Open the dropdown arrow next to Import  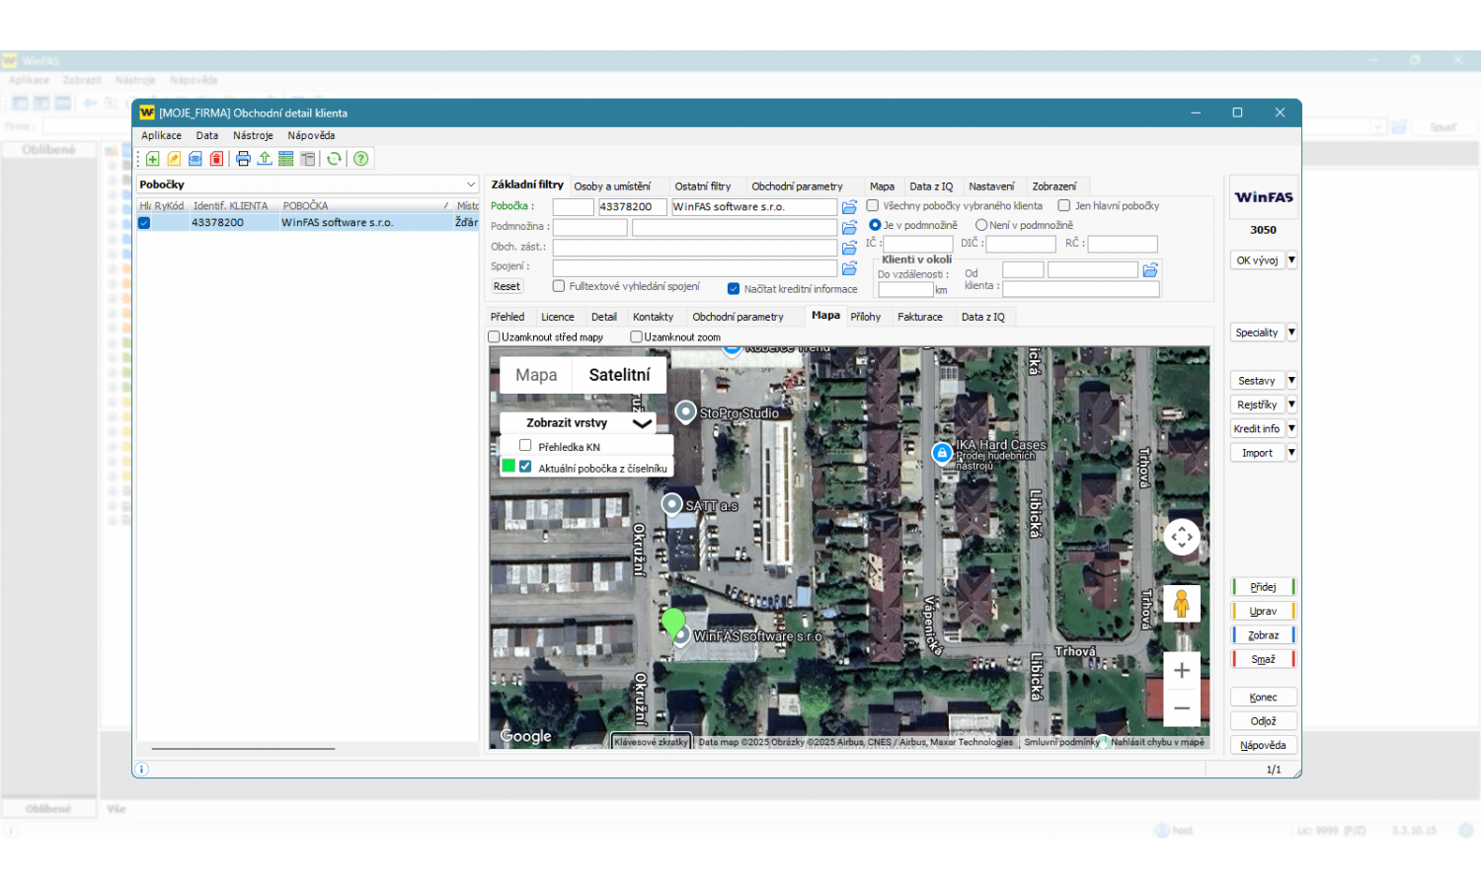[1291, 453]
